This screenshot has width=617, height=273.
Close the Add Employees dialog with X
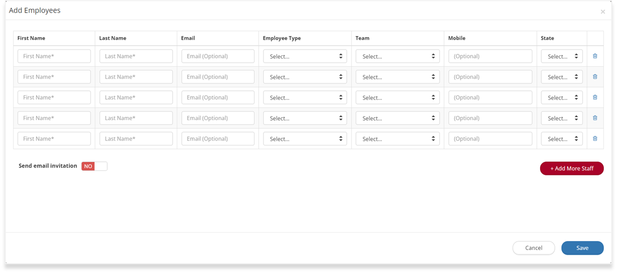pyautogui.click(x=603, y=12)
